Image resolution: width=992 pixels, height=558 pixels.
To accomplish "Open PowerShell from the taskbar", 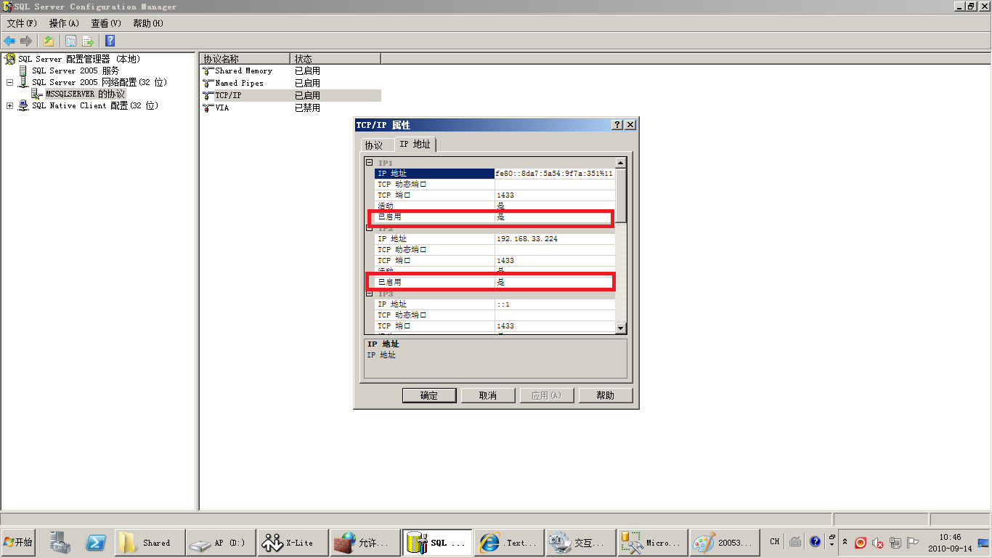I will pyautogui.click(x=96, y=543).
